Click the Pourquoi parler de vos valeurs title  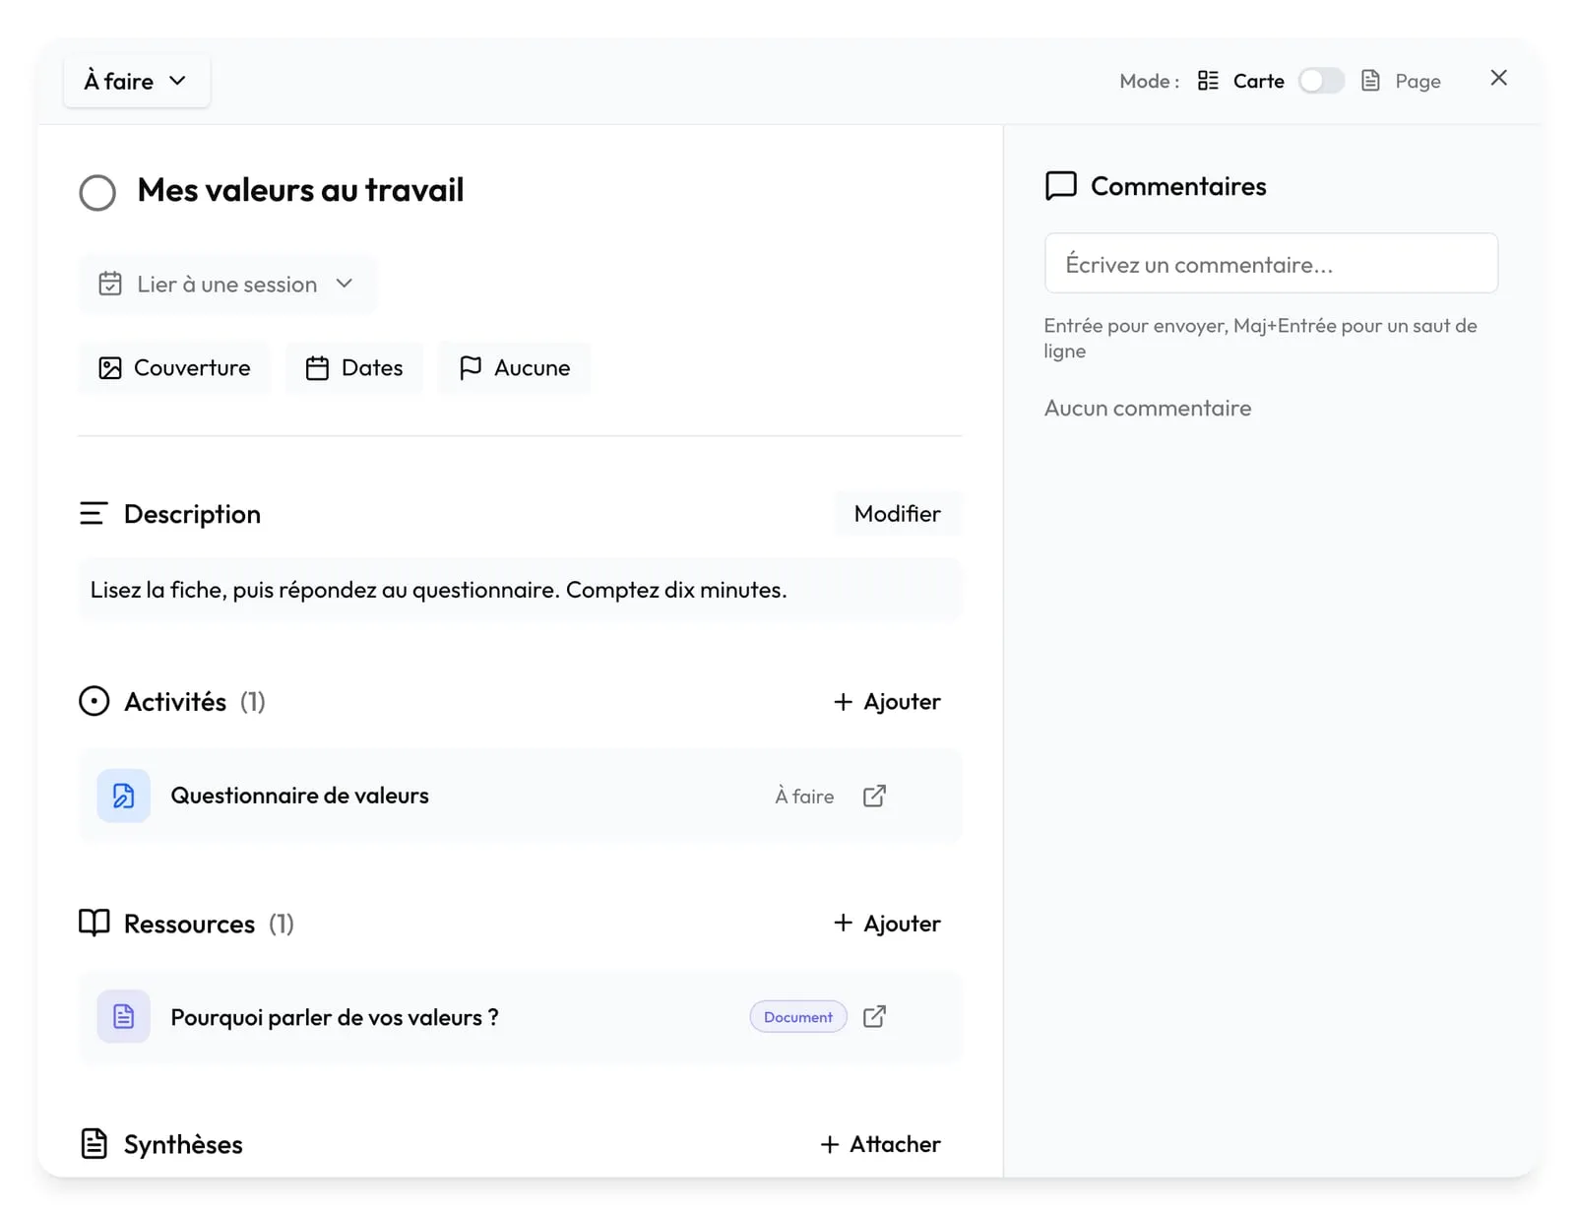point(335,1017)
